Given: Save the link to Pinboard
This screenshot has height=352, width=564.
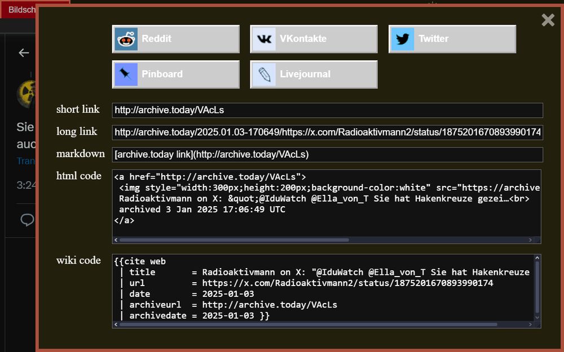Looking at the screenshot, I should pos(175,74).
